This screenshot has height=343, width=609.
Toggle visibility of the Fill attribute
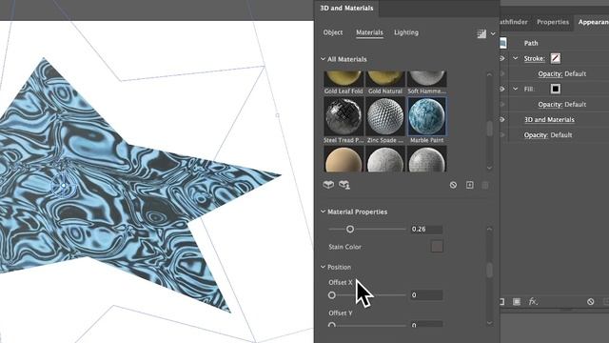502,89
